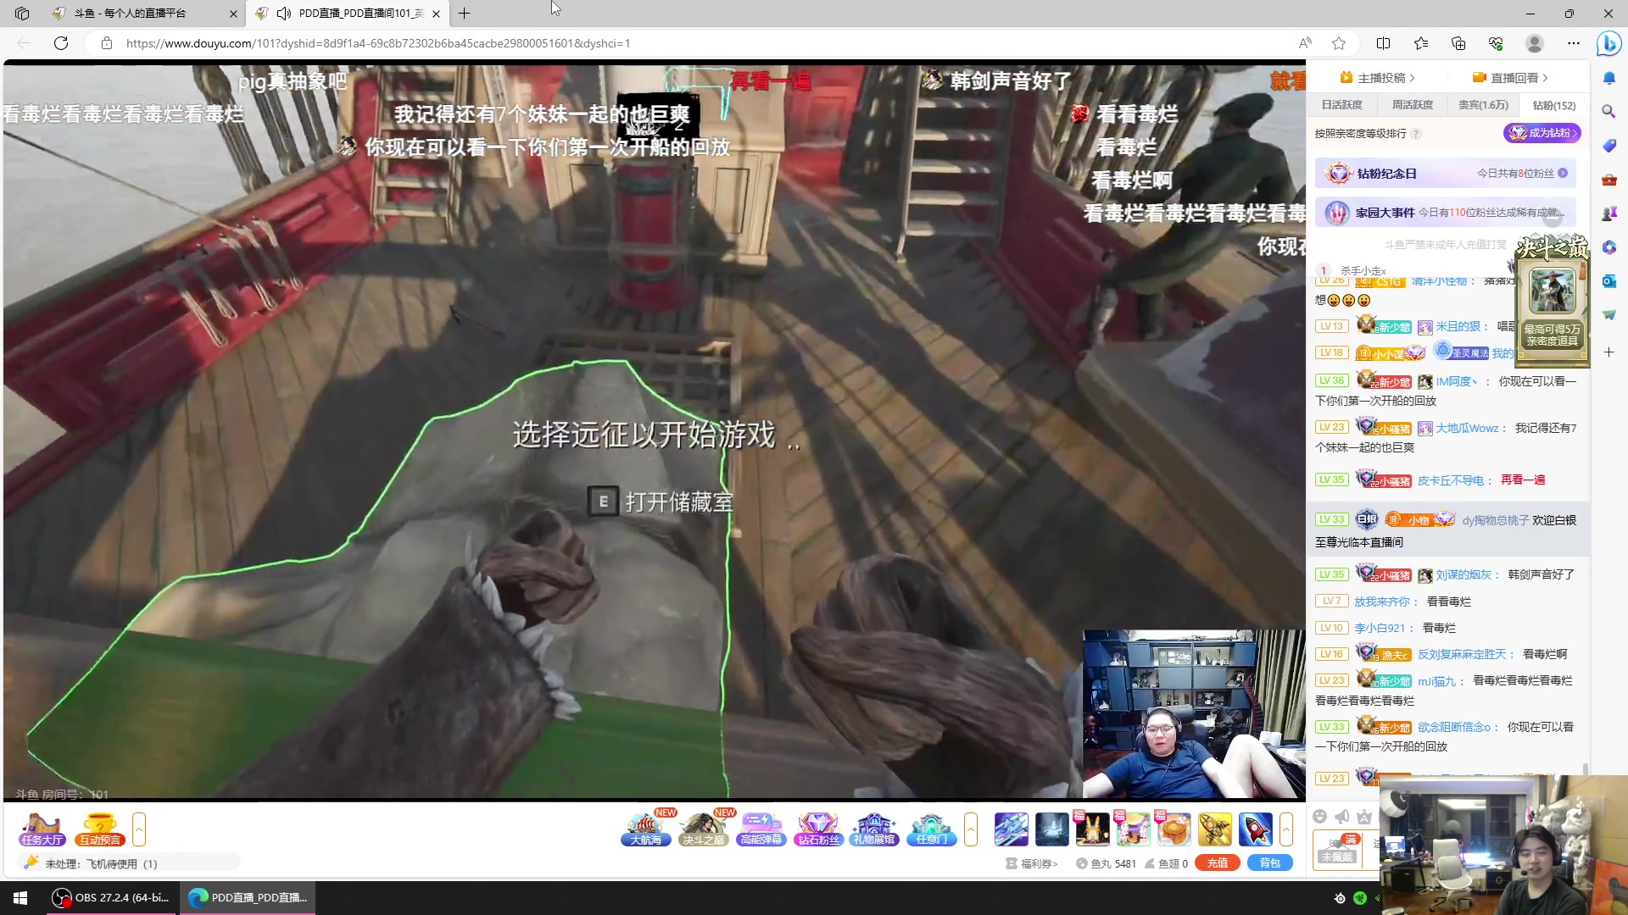Mute the PDD stream browser tab

pyautogui.click(x=284, y=14)
